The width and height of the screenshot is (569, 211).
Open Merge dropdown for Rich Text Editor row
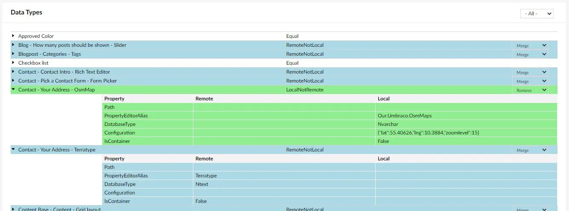click(531, 72)
